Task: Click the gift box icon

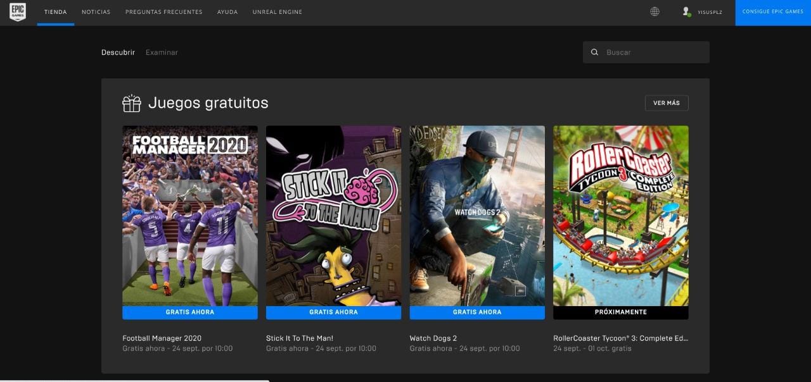Action: click(132, 103)
